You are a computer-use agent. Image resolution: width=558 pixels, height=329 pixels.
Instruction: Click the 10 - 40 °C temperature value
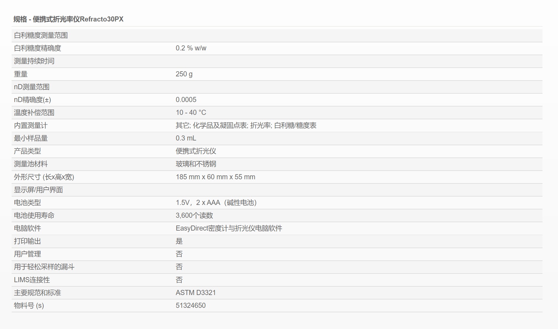(x=191, y=113)
